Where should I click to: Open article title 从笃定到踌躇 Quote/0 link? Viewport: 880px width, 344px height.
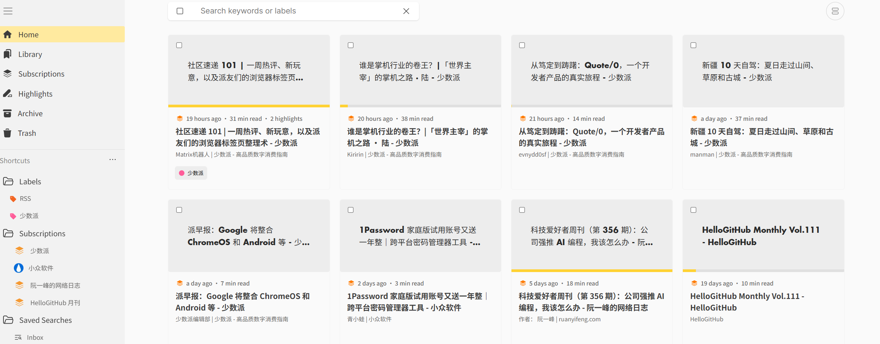[x=592, y=137]
